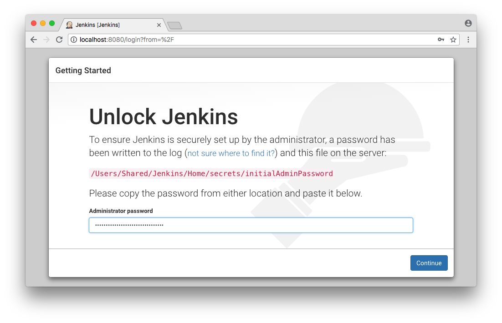Click the Unlock Jenkins heading
The image size is (502, 323).
pos(164,117)
